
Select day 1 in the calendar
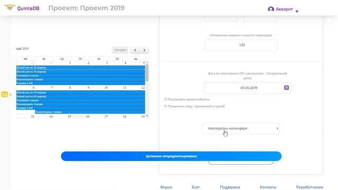[x=70, y=63]
